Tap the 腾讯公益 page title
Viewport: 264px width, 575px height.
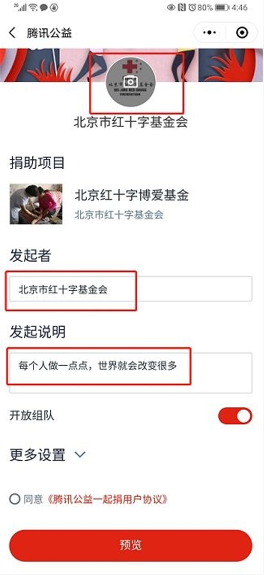pyautogui.click(x=49, y=33)
